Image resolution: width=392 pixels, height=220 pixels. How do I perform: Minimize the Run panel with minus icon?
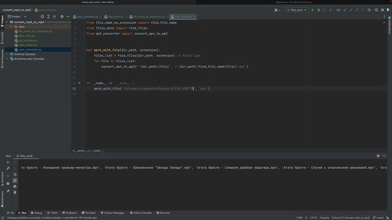[x=384, y=156]
